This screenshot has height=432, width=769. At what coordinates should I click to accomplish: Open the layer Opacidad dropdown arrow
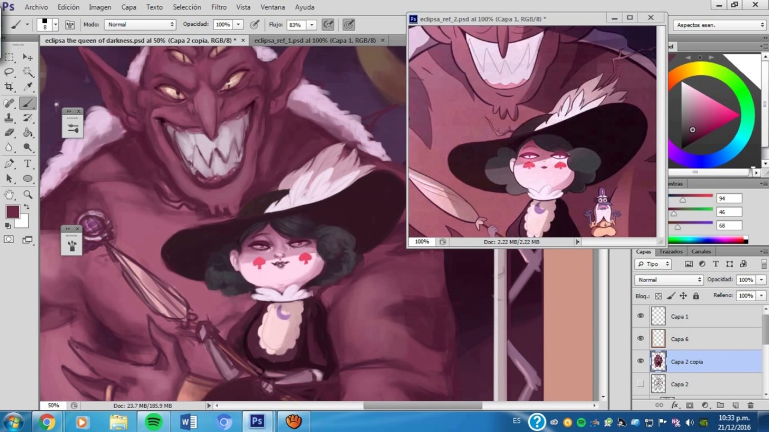click(762, 280)
